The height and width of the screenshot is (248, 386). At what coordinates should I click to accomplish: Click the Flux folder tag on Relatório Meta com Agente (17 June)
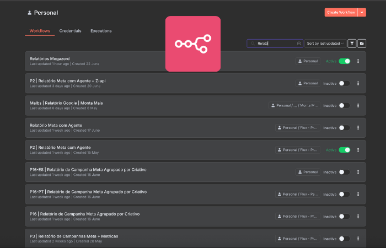pyautogui.click(x=298, y=128)
